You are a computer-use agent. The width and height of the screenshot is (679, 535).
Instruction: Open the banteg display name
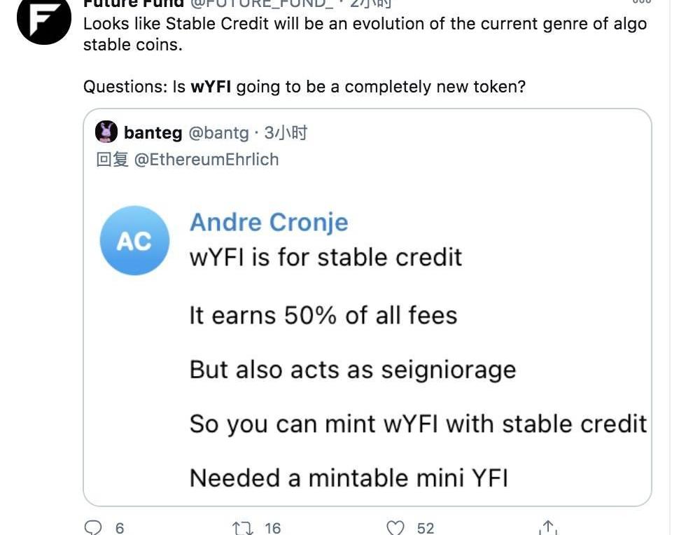click(x=153, y=132)
